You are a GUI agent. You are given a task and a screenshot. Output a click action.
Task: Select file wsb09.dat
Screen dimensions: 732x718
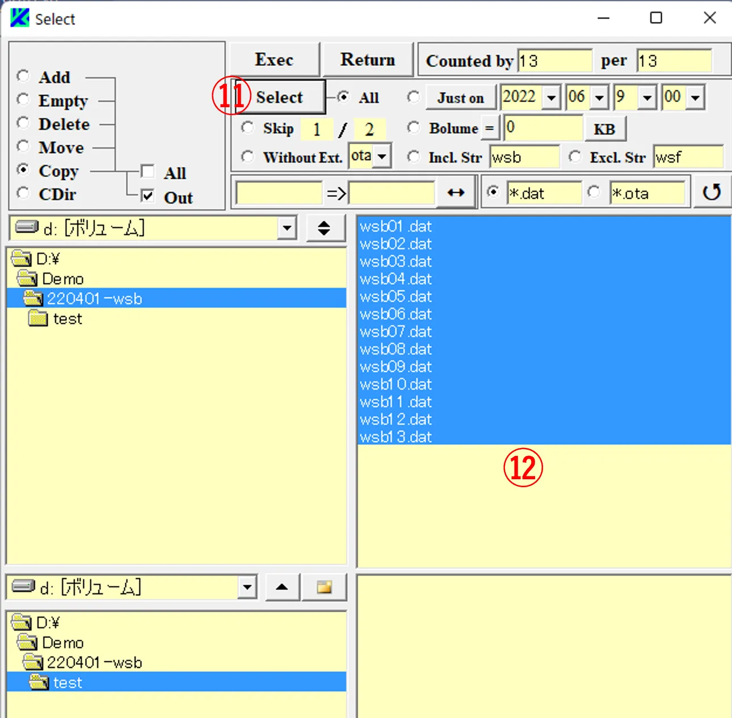click(x=544, y=367)
